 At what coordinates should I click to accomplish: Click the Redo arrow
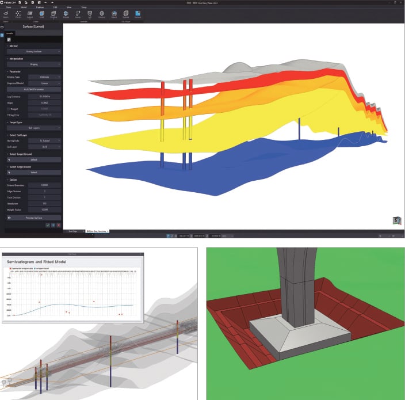[x=52, y=2]
